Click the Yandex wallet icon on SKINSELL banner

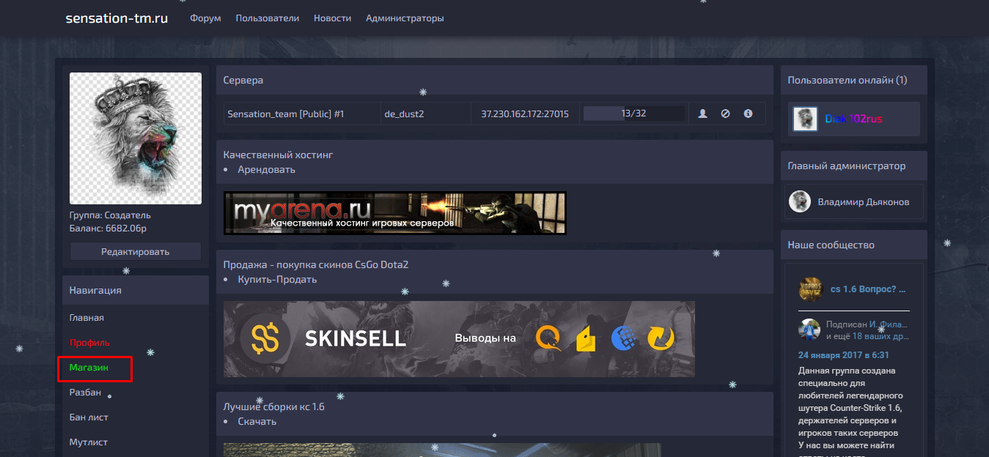(586, 338)
